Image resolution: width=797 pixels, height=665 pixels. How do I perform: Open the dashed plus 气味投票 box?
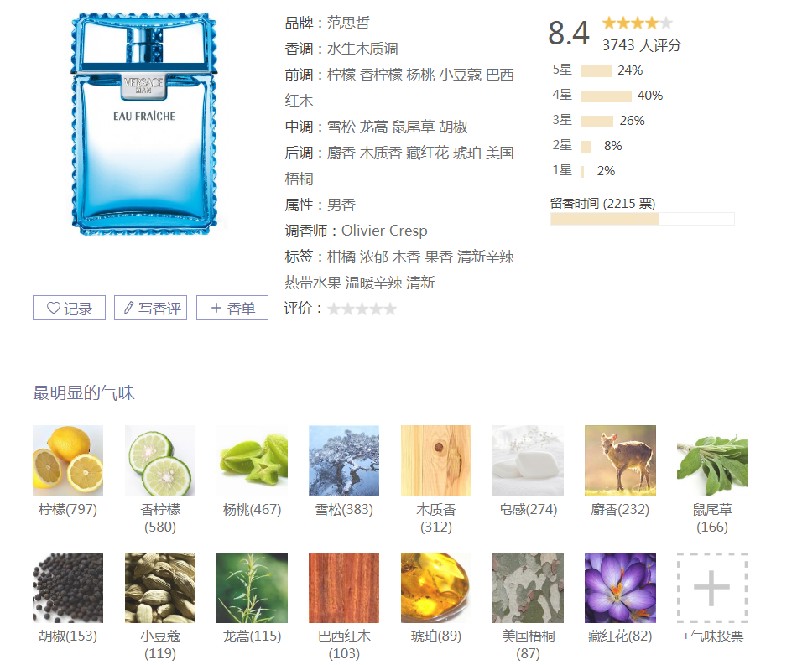[711, 588]
